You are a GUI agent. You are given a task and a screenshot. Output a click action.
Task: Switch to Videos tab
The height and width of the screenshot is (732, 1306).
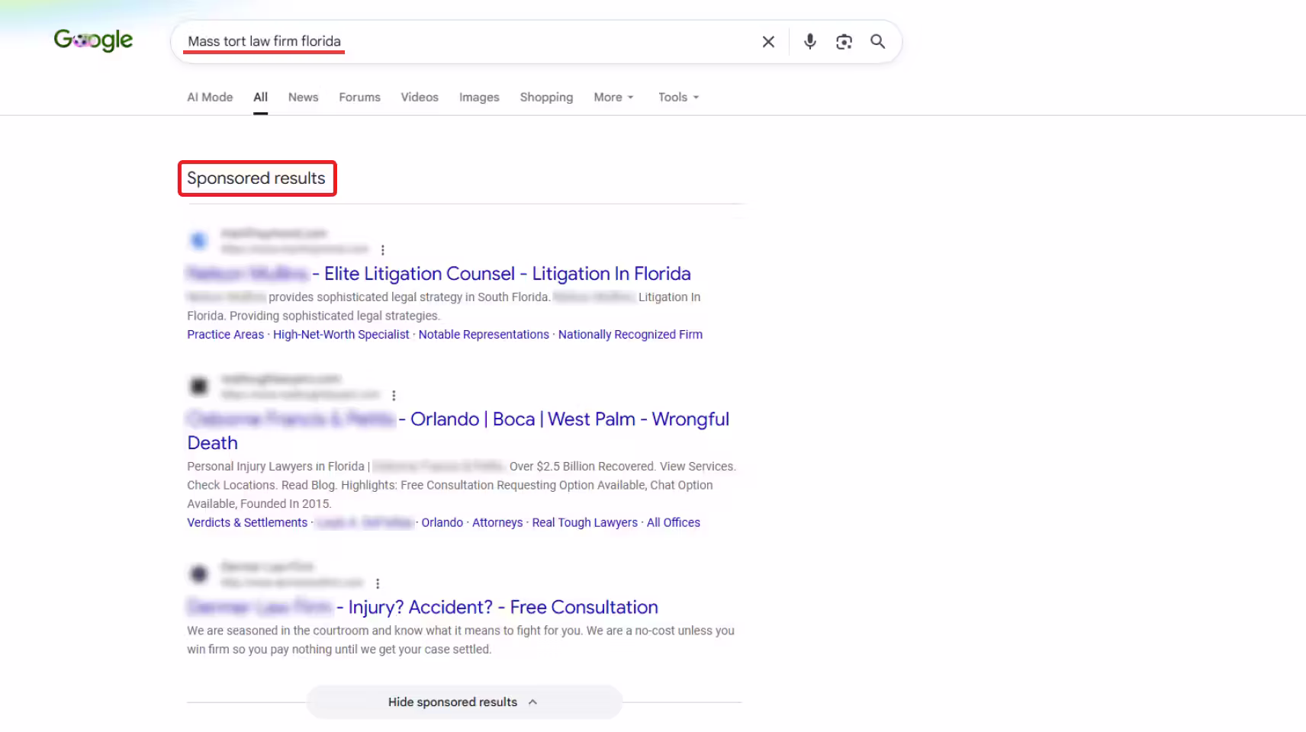[420, 97]
